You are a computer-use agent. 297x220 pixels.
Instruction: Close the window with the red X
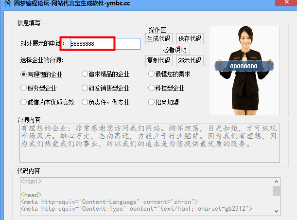point(286,2)
